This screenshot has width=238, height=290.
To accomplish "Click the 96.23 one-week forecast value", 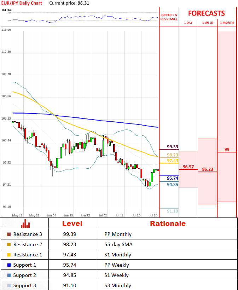I will (207, 169).
